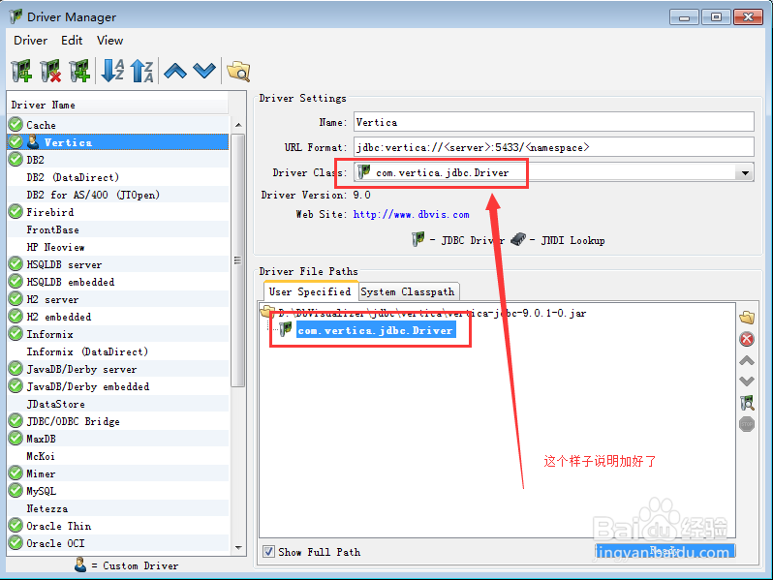Click green check icon beside Firebird
The height and width of the screenshot is (580, 773).
(15, 211)
